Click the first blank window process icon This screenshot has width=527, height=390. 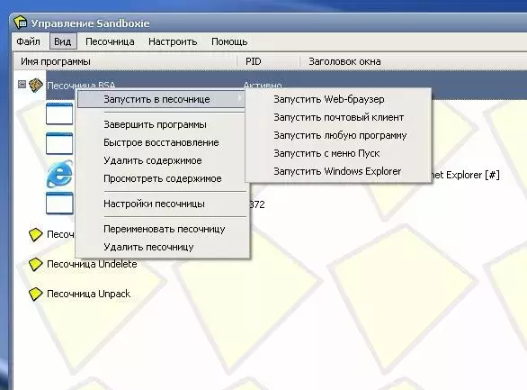pos(59,113)
